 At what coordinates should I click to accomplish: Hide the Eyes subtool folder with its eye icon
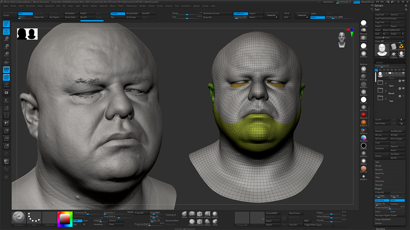click(403, 81)
